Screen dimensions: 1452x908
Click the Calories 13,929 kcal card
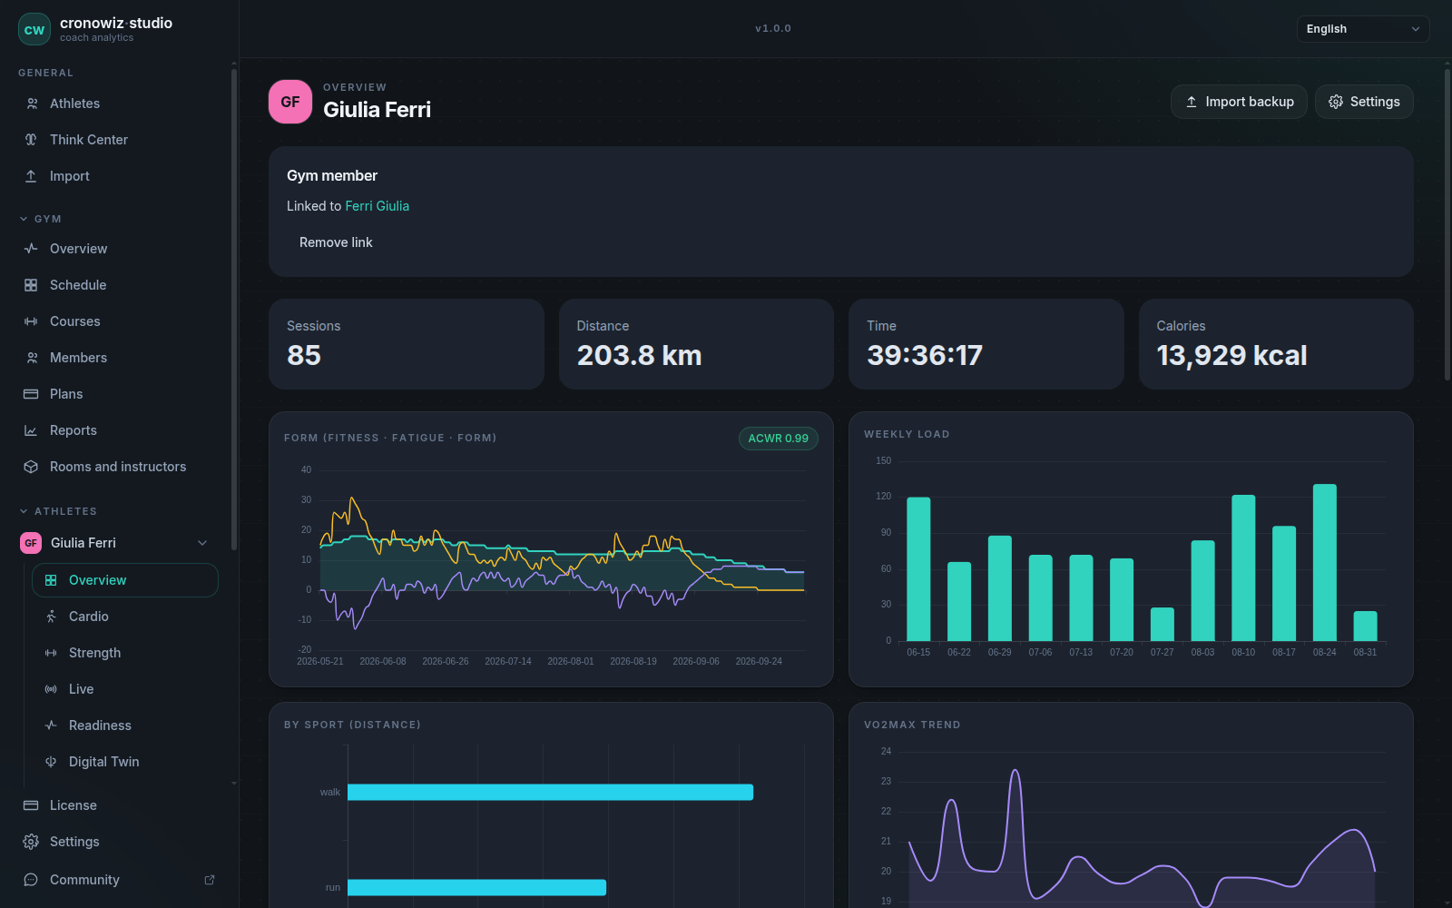click(1276, 344)
